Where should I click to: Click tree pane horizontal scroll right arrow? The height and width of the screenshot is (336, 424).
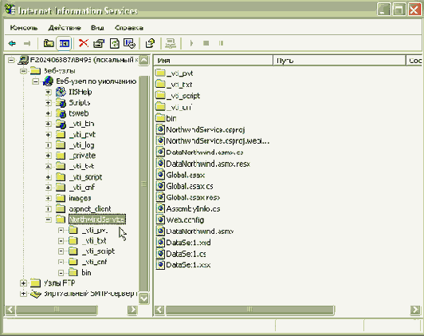132,310
